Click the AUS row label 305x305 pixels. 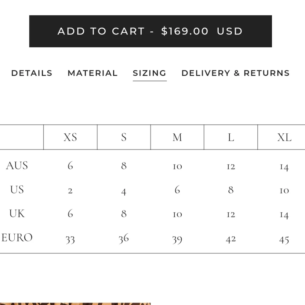[x=17, y=166]
